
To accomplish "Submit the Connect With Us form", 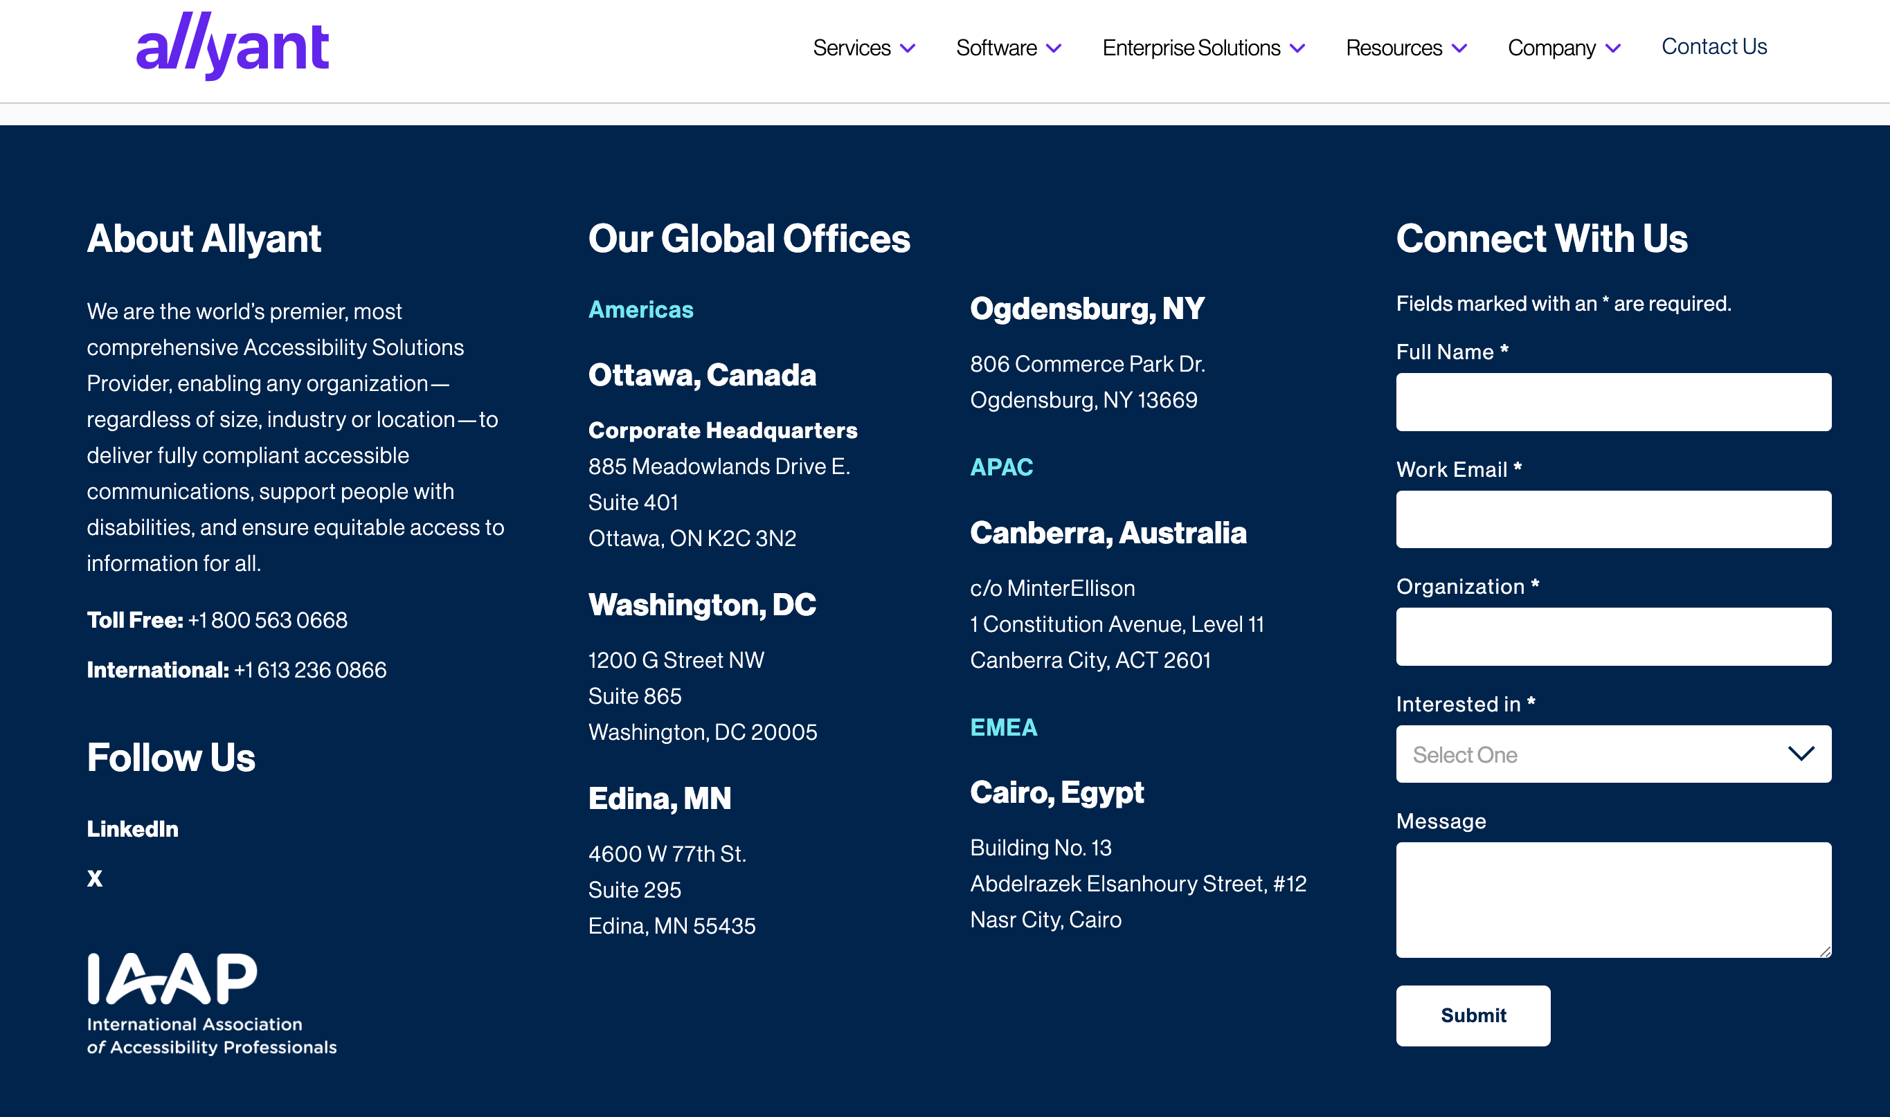I will [1473, 1015].
